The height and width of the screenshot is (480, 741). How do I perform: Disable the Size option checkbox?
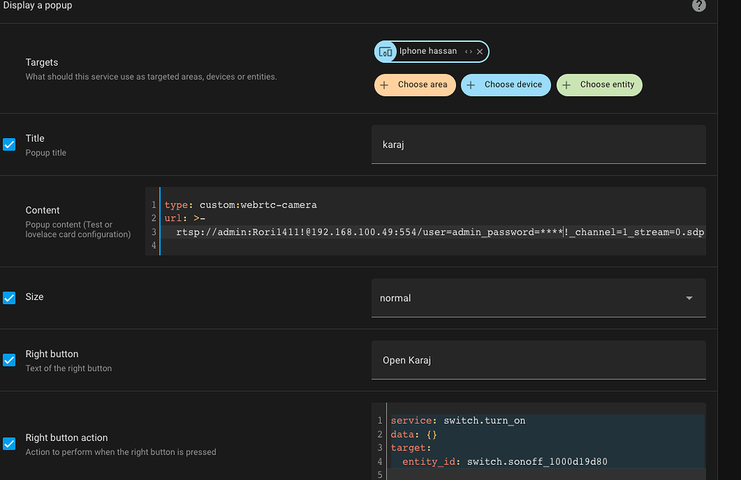[x=9, y=297]
